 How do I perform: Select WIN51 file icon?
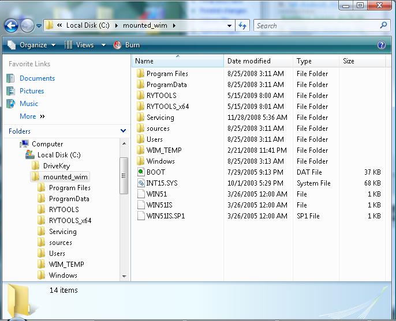click(141, 194)
